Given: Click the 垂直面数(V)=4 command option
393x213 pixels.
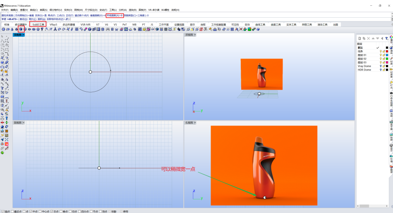Looking at the screenshot, I should 98,16.
